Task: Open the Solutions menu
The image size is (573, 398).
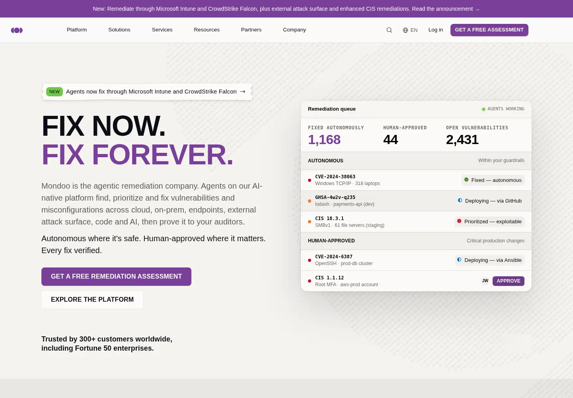Action: (119, 30)
